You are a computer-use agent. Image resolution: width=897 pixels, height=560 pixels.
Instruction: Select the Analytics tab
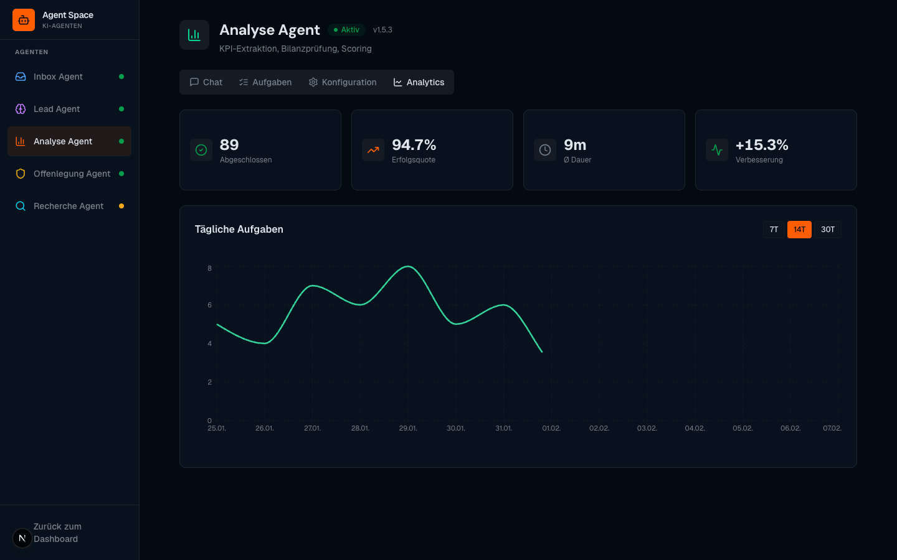(419, 82)
